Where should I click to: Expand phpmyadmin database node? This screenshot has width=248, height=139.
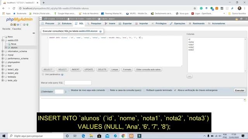[x=3, y=62]
